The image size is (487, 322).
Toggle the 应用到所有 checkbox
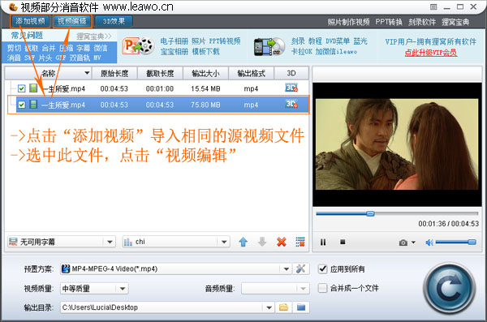[x=323, y=268]
